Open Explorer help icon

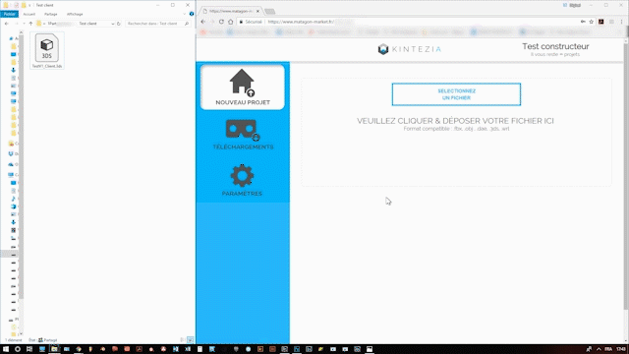tap(192, 14)
